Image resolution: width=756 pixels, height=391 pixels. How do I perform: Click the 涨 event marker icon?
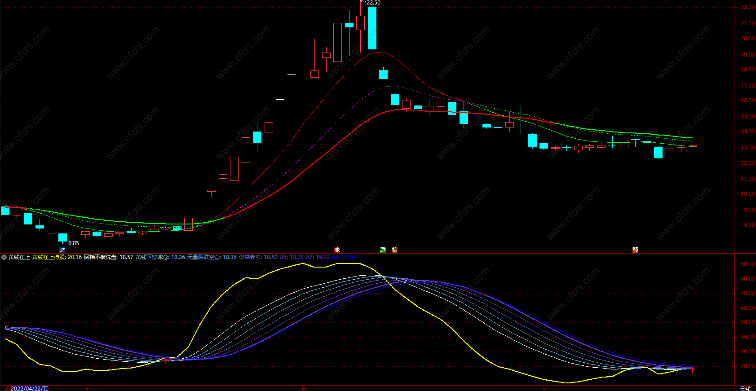337,250
